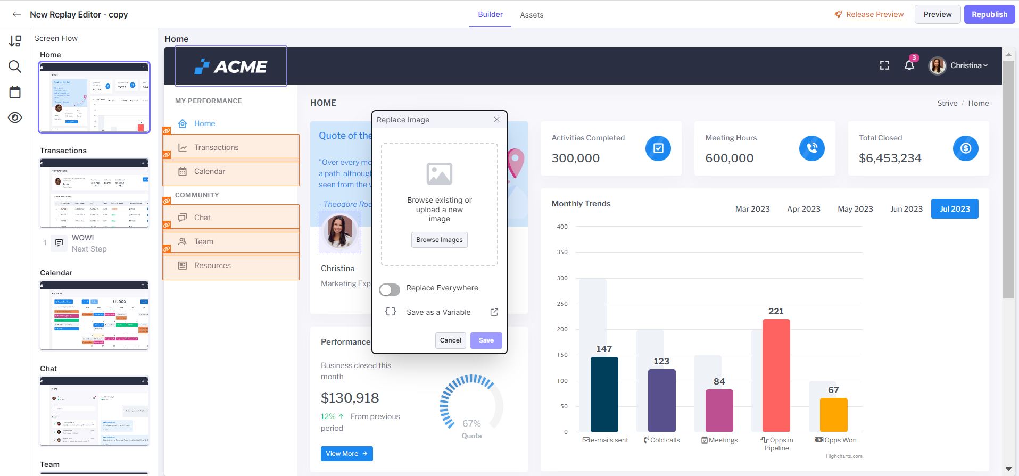Image resolution: width=1019 pixels, height=476 pixels.
Task: Switch to the Assets tab
Action: [531, 15]
